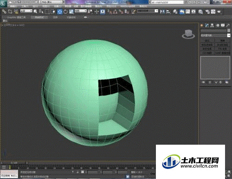Open the Mirror tool from toolbar
Screen dimensions: 232x179
(162, 12)
